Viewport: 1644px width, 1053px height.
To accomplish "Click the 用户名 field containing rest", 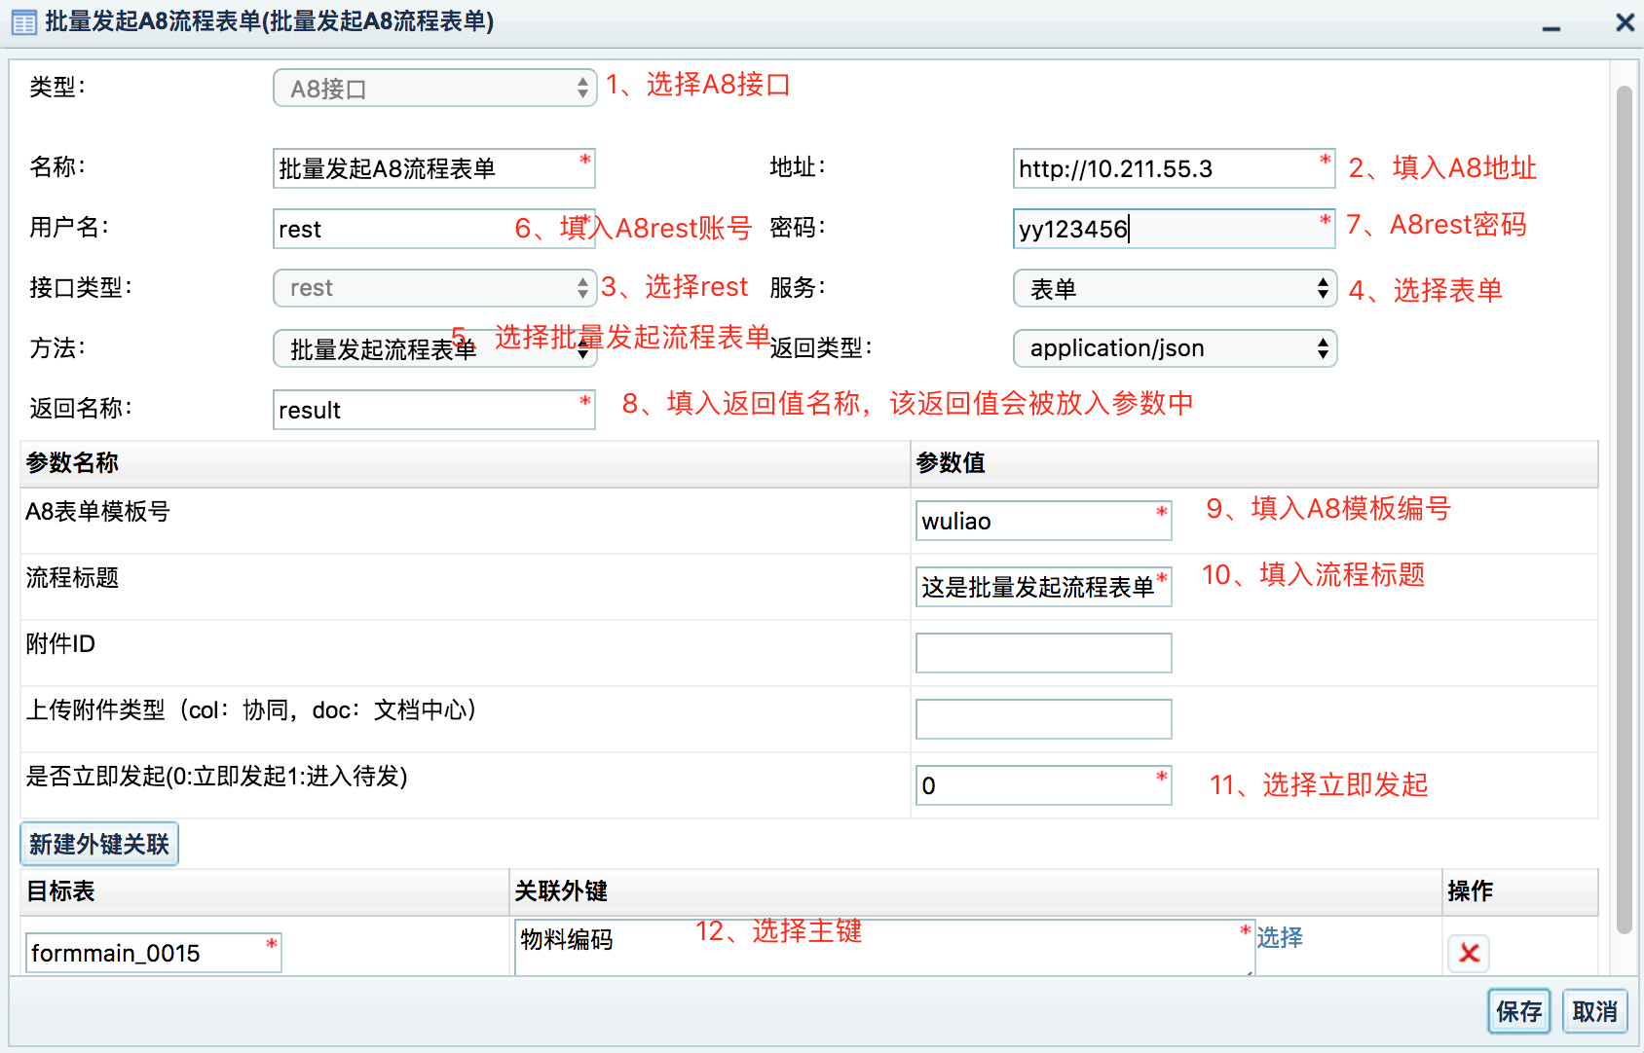I will click(x=434, y=229).
